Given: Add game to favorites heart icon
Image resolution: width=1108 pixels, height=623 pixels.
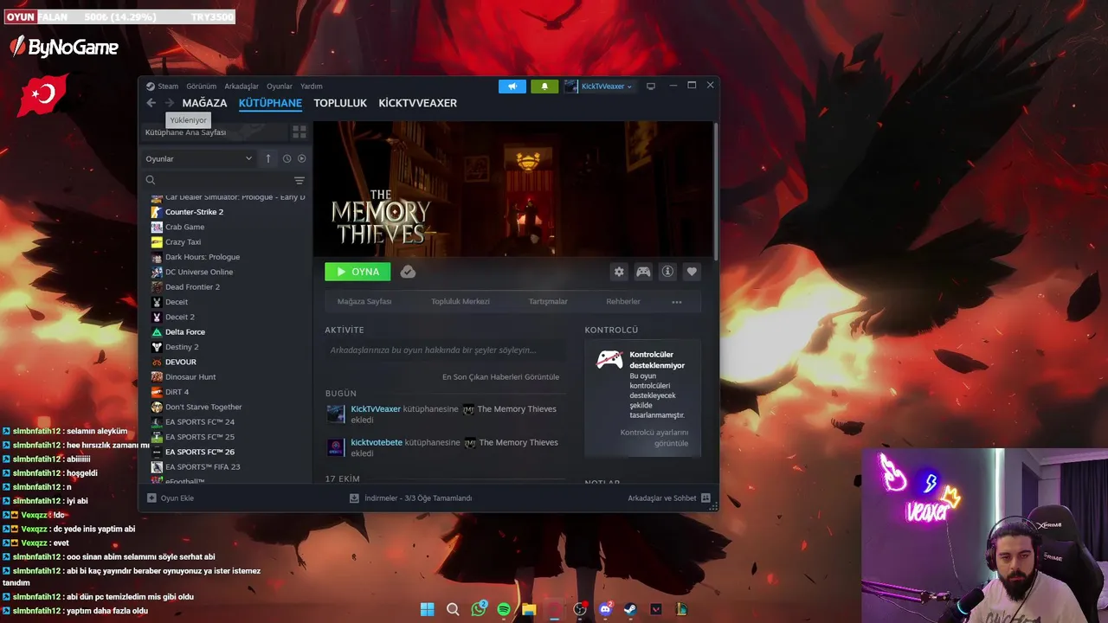Looking at the screenshot, I should coord(692,272).
